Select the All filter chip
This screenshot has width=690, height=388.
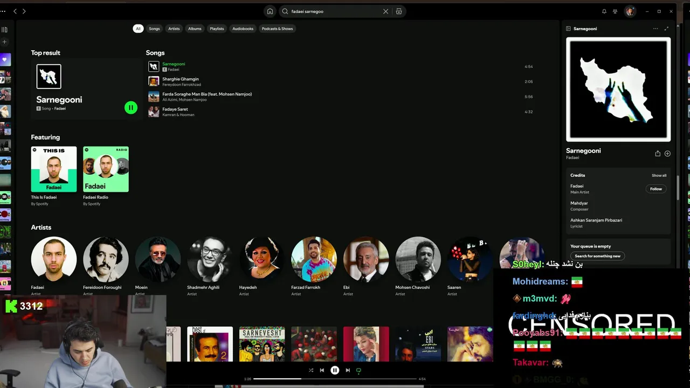point(138,29)
